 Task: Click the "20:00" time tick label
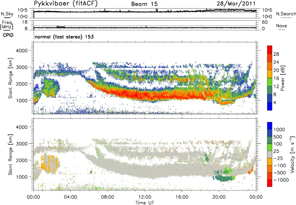click(x=219, y=197)
